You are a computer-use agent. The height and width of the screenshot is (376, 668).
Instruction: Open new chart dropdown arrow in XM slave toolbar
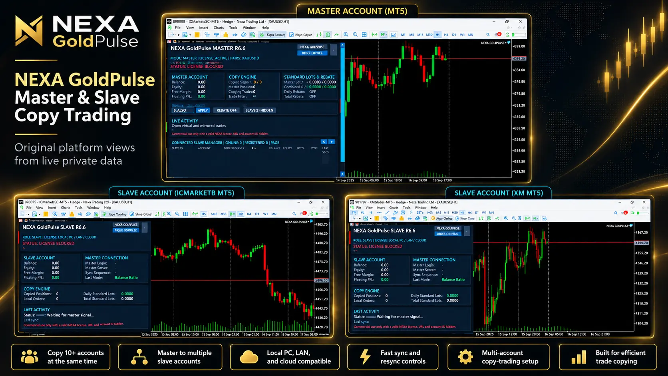click(x=360, y=219)
